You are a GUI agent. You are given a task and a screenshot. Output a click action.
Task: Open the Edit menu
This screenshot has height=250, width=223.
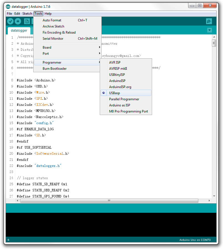17,14
